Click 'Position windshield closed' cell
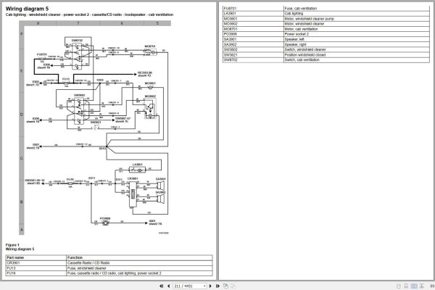This screenshot has height=290, width=435. 357,54
